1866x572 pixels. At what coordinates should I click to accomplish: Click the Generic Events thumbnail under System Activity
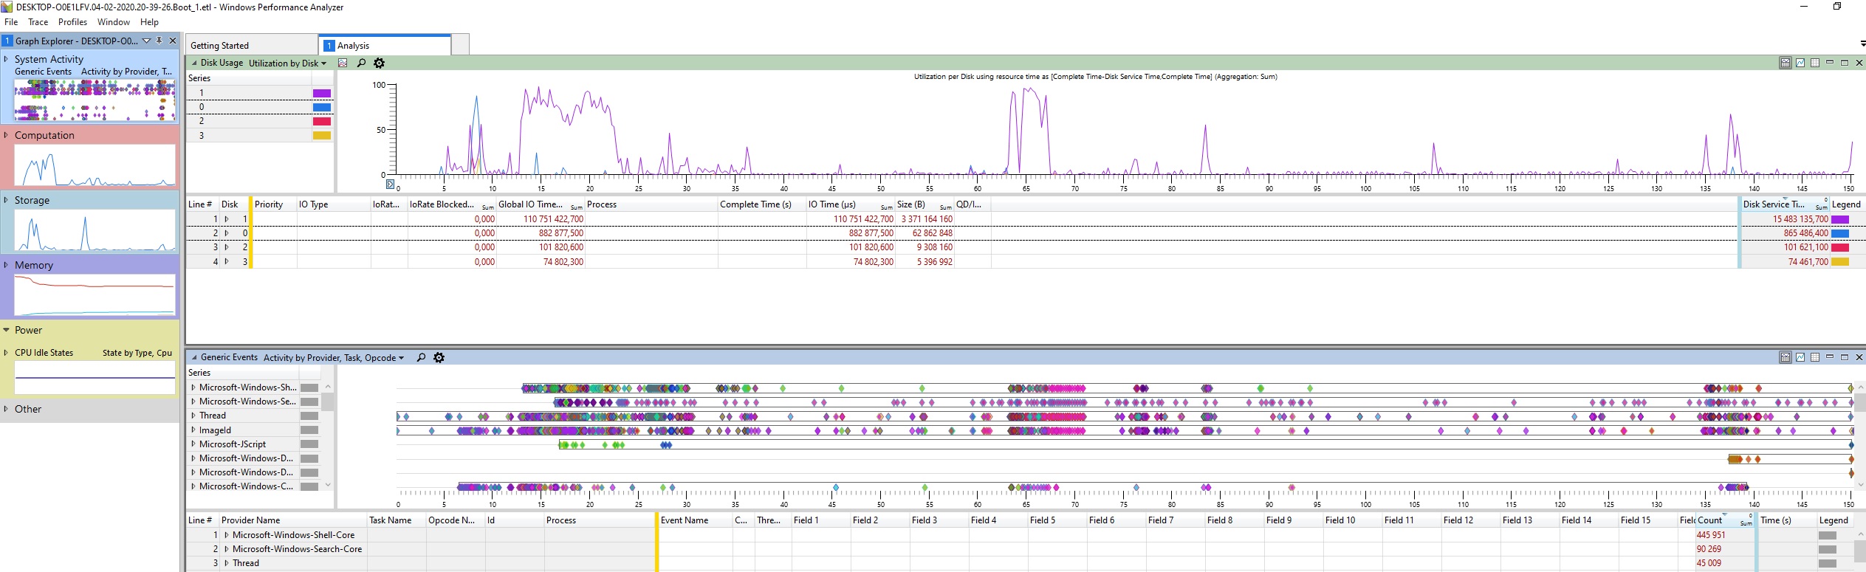click(95, 100)
